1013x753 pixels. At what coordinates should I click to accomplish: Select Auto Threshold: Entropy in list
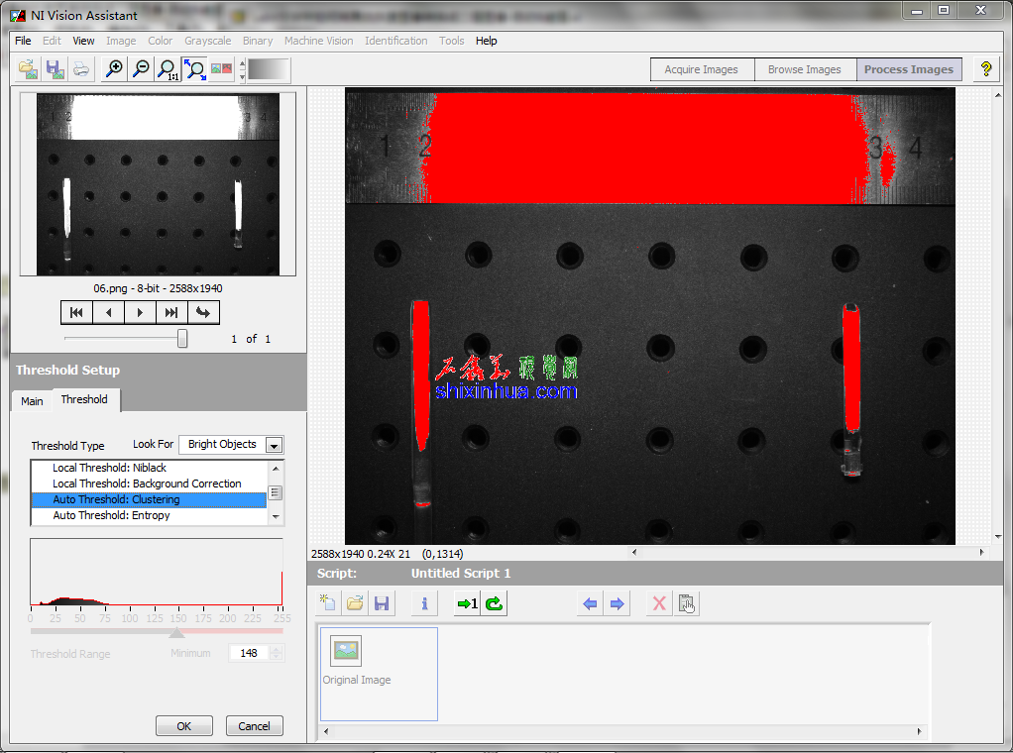(111, 515)
